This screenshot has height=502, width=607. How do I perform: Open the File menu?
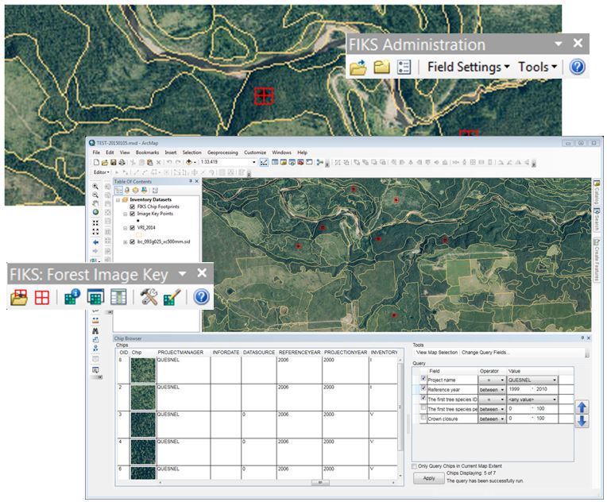click(96, 153)
